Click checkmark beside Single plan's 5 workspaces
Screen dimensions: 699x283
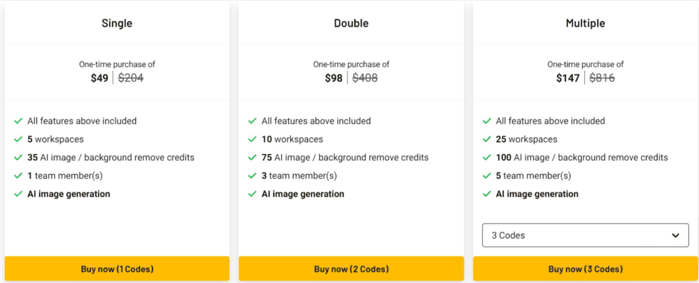pos(18,139)
